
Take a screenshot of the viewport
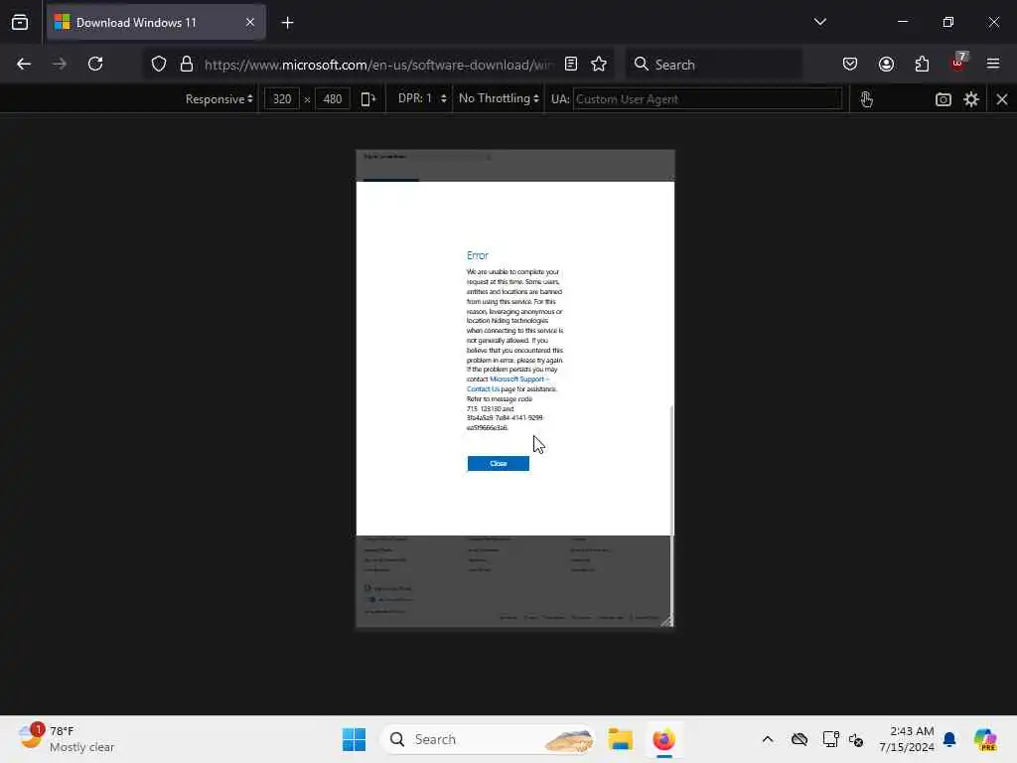(944, 99)
